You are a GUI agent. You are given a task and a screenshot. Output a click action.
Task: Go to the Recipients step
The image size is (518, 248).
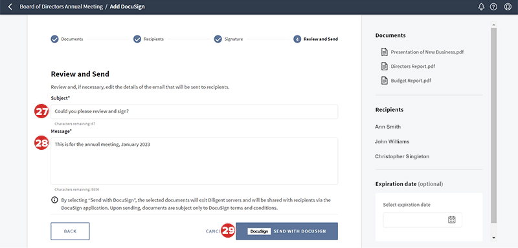tap(148, 39)
